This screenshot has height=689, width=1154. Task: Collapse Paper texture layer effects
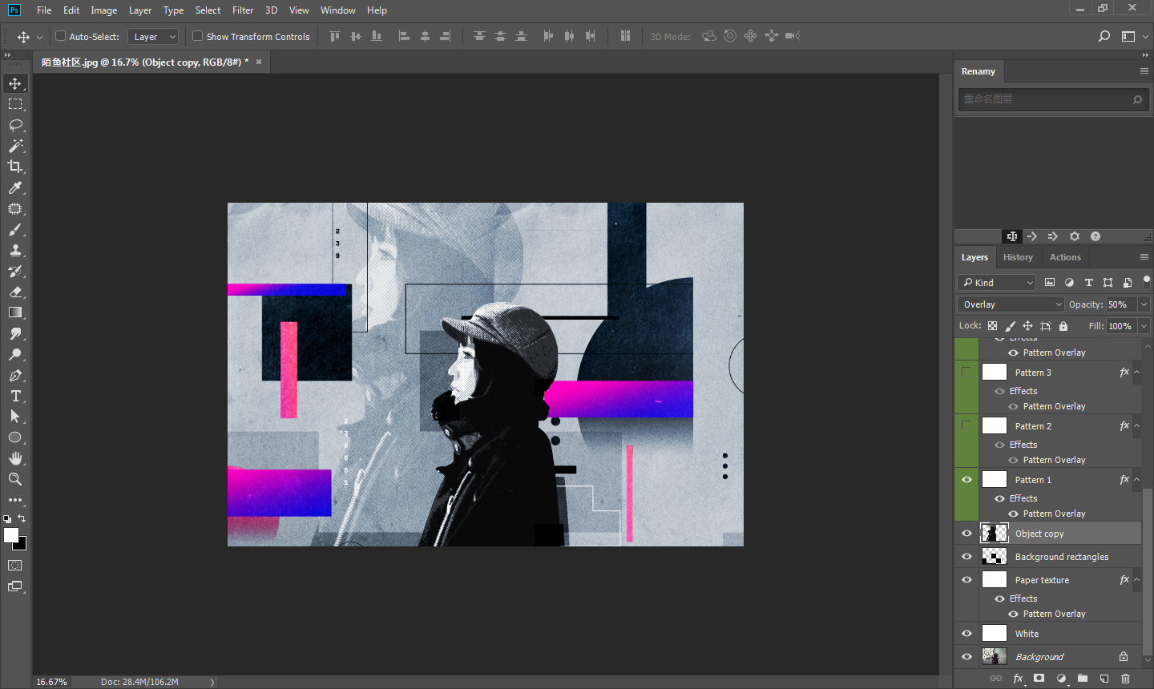[x=1136, y=579]
